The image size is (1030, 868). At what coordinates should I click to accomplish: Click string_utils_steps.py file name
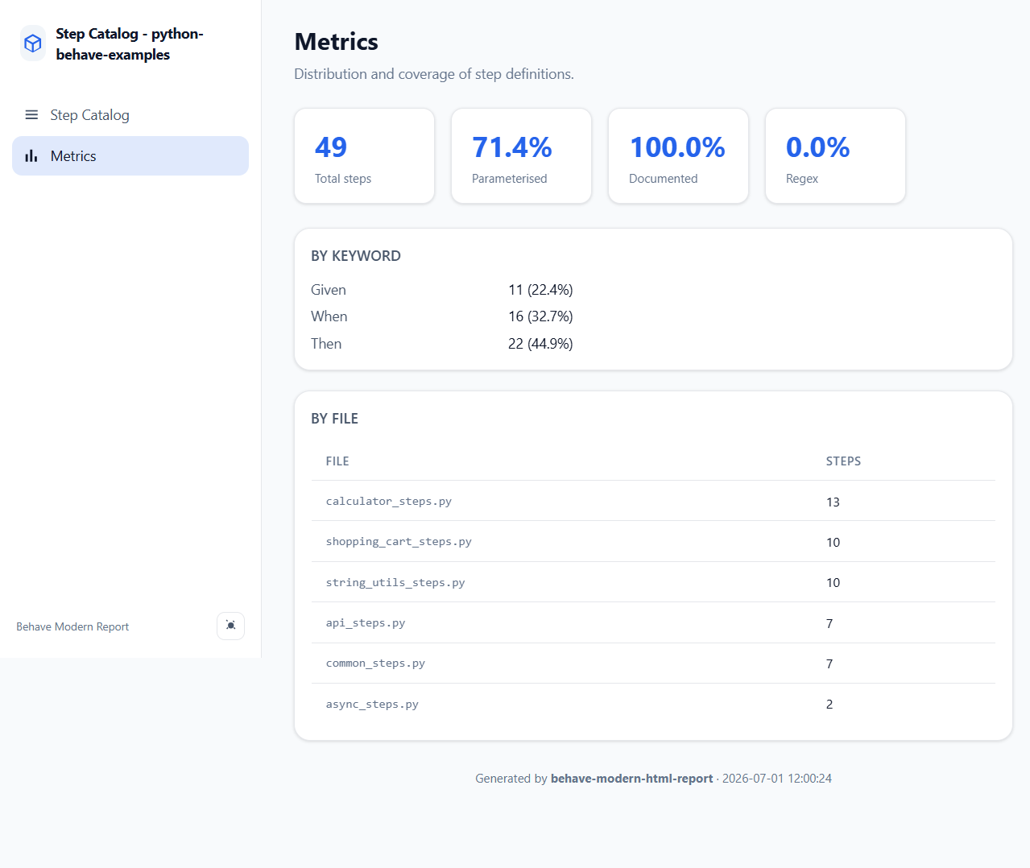click(395, 582)
